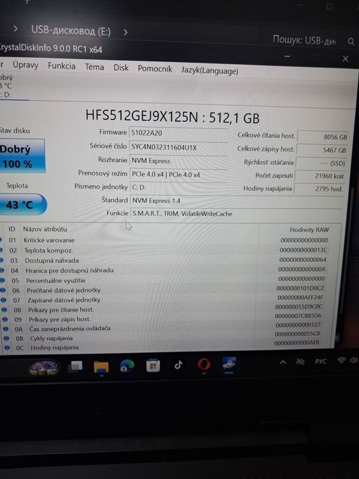Open Task View from the taskbar
The width and height of the screenshot is (359, 479).
click(x=75, y=365)
